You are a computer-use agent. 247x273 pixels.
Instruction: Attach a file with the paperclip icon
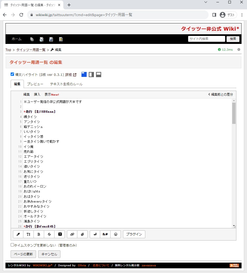[x=83, y=234]
